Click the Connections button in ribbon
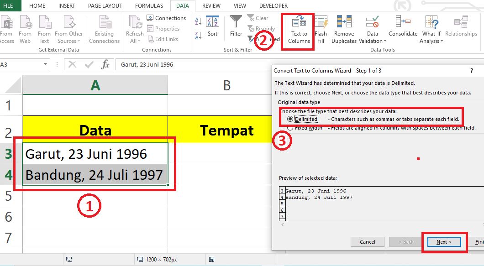 pyautogui.click(x=166, y=18)
